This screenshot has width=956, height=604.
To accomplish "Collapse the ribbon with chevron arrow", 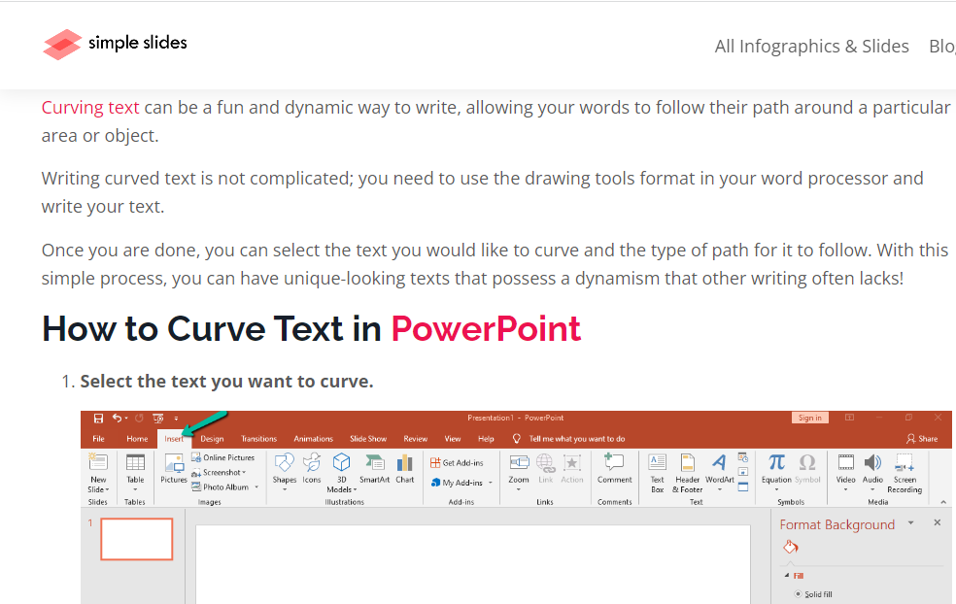I will 943,502.
